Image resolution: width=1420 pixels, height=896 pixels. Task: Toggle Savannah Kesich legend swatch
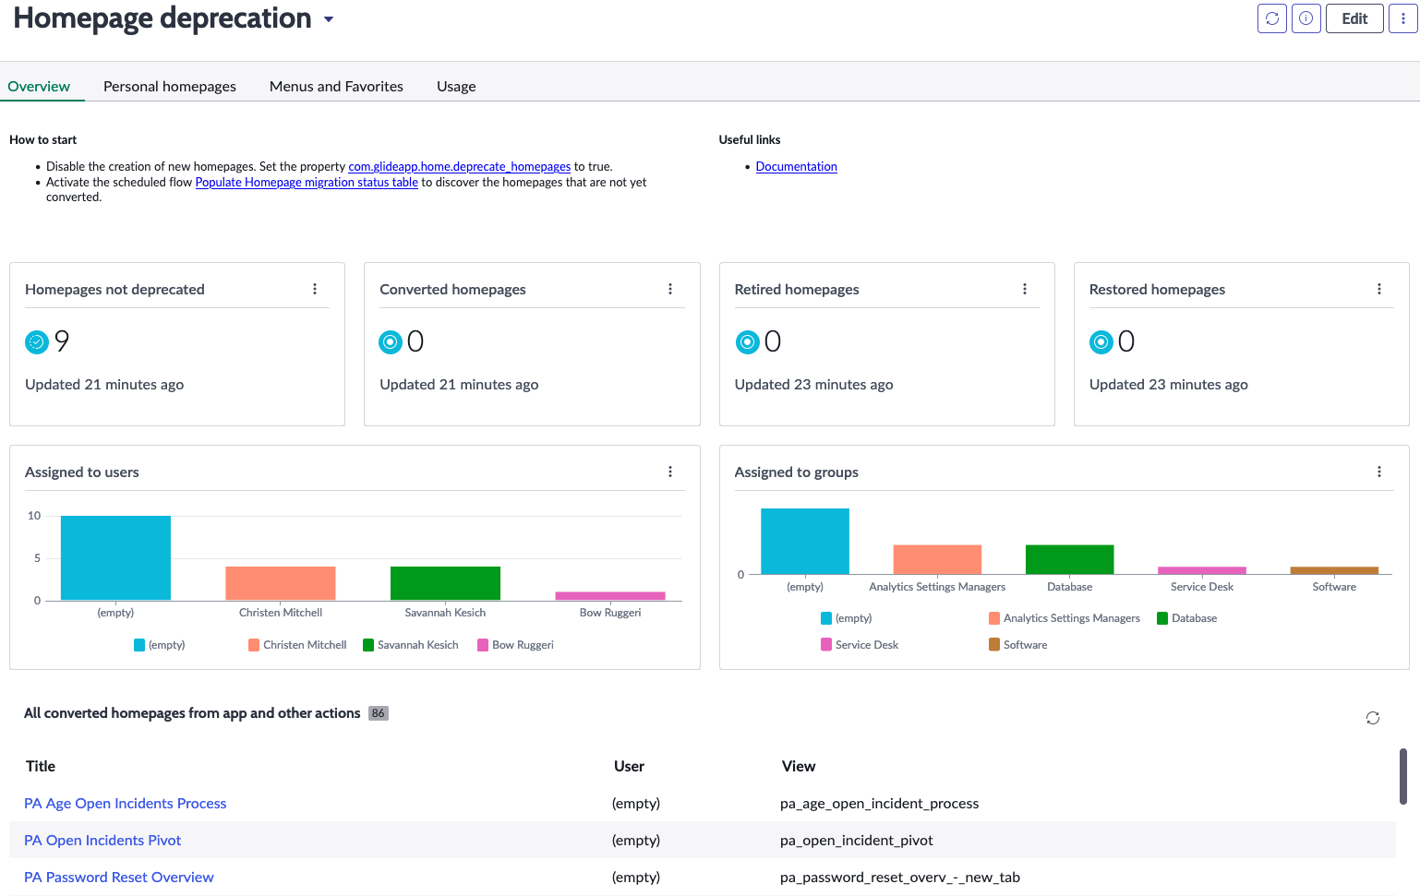[x=368, y=645]
